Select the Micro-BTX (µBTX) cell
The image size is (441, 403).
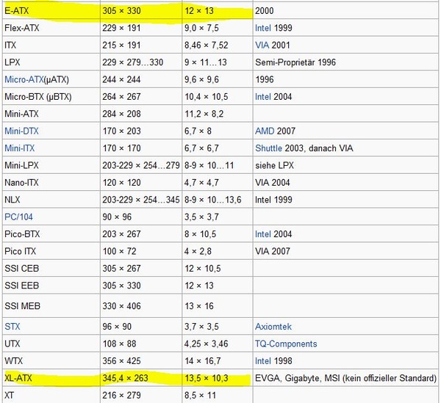pos(51,97)
